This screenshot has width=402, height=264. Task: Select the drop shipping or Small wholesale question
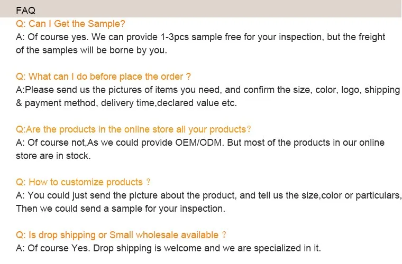pos(121,235)
